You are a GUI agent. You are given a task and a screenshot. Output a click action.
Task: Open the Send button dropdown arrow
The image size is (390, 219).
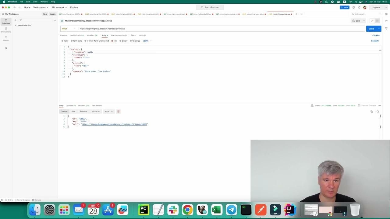click(379, 29)
